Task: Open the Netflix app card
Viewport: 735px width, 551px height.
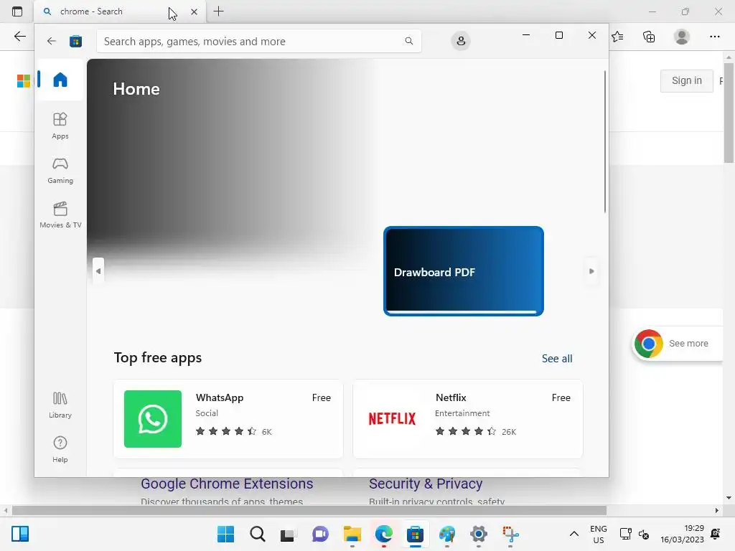Action: point(468,418)
